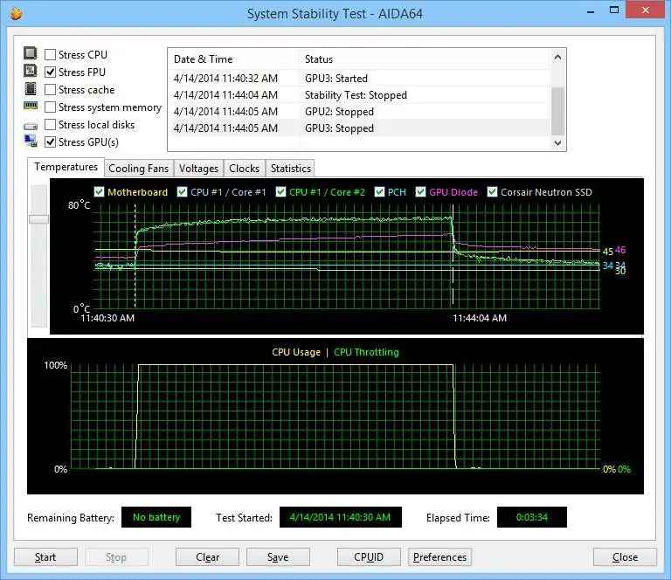Click the RAM module icon beside Stress system memory
This screenshot has height=580, width=671.
(x=31, y=106)
